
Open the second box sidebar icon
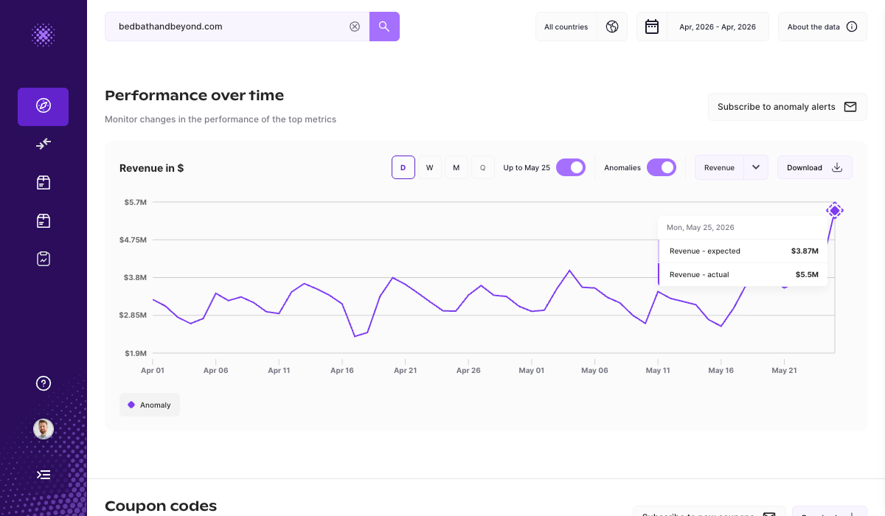tap(43, 220)
